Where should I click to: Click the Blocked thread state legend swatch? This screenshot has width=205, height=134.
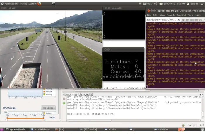pos(44,91)
